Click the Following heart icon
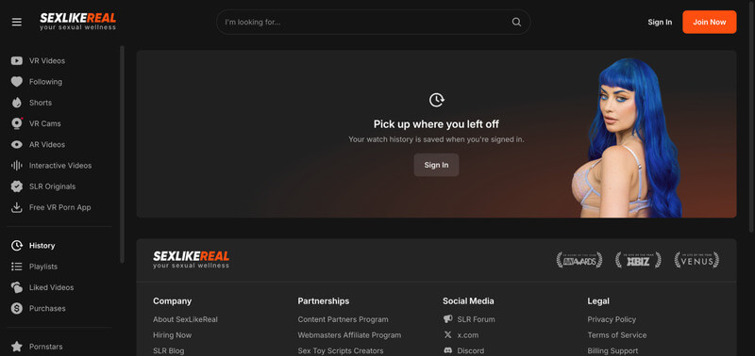 coord(17,82)
